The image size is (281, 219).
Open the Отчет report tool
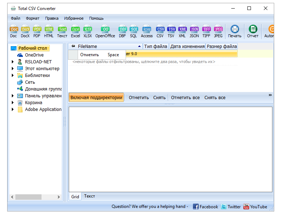[x=253, y=31]
